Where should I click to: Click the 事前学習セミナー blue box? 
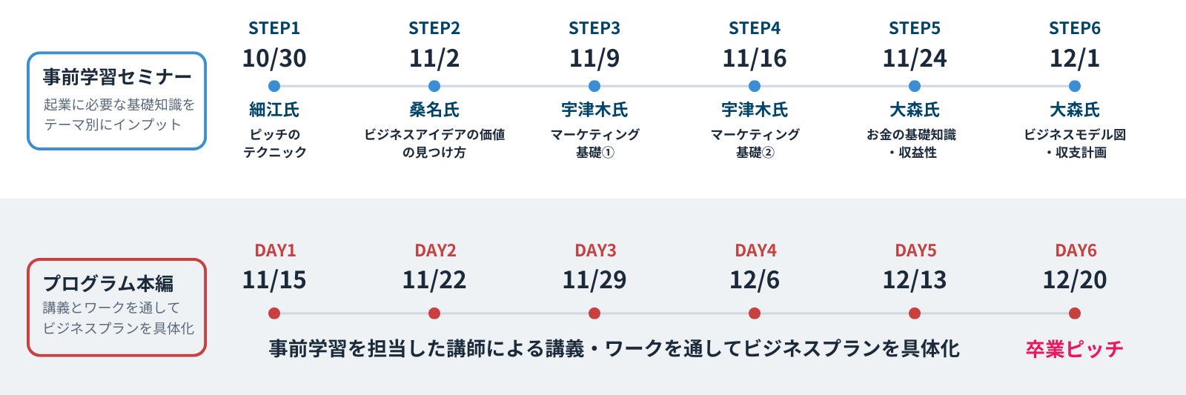[116, 101]
